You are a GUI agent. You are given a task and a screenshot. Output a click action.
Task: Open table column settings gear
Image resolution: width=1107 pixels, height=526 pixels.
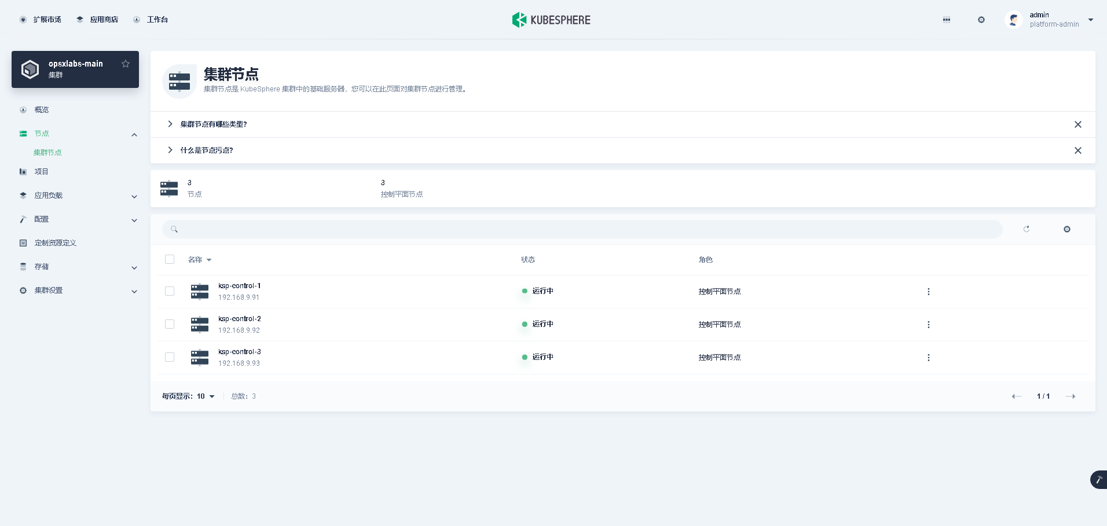[x=1067, y=229]
